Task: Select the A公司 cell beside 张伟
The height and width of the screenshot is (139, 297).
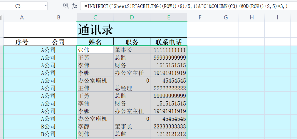Action: click(58, 50)
